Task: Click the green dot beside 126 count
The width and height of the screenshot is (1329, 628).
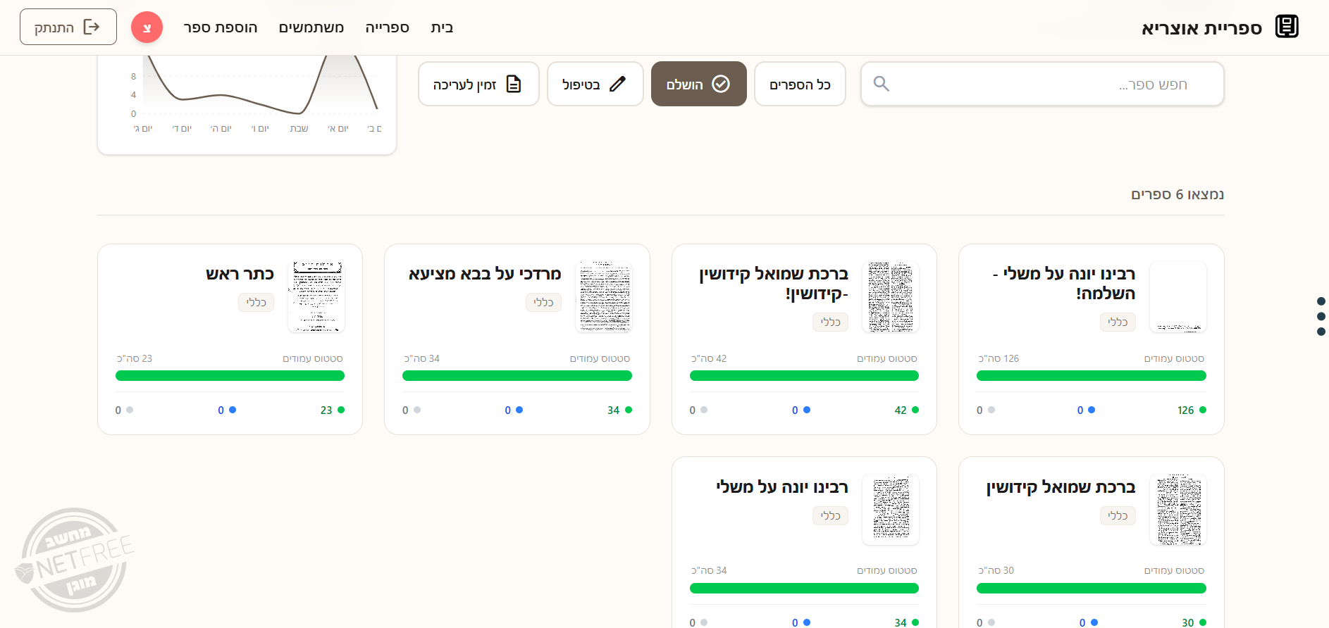Action: [1202, 410]
